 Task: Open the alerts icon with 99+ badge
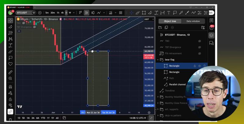(x=211, y=27)
